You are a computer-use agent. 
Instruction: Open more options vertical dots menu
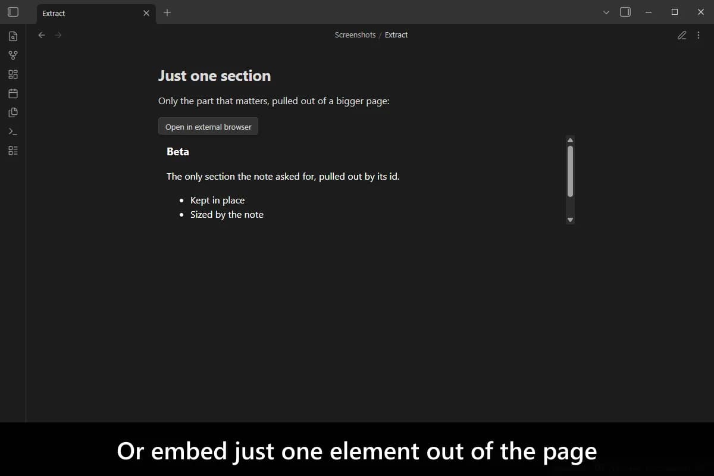pos(699,35)
